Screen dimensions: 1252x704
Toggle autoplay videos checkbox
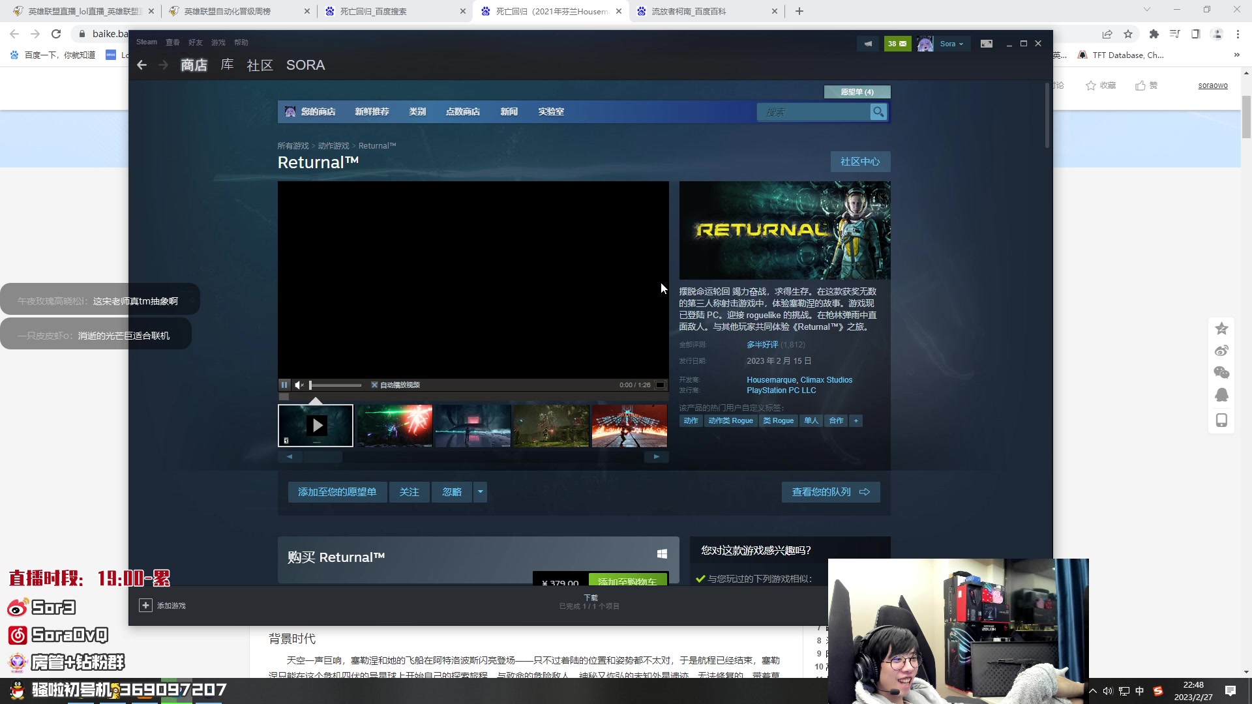click(374, 385)
